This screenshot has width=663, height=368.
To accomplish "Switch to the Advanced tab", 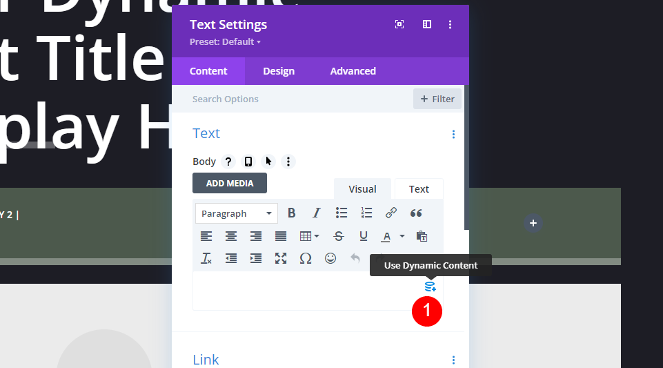I will click(353, 71).
